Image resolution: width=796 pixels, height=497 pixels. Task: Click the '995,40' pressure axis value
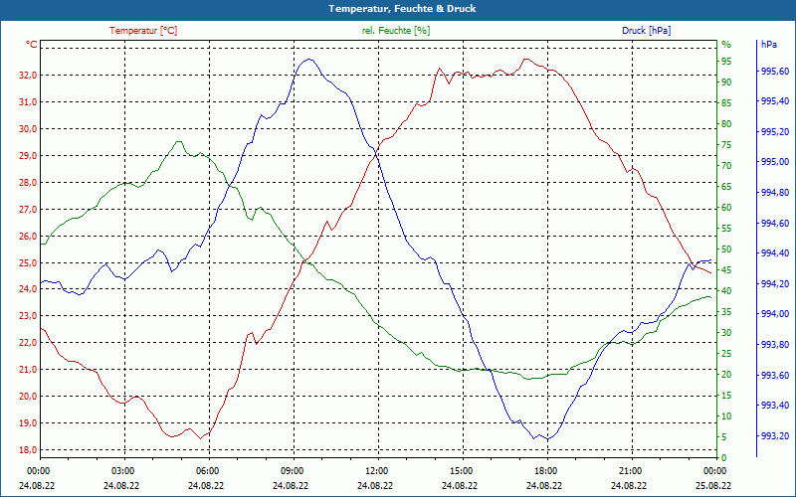pyautogui.click(x=775, y=101)
